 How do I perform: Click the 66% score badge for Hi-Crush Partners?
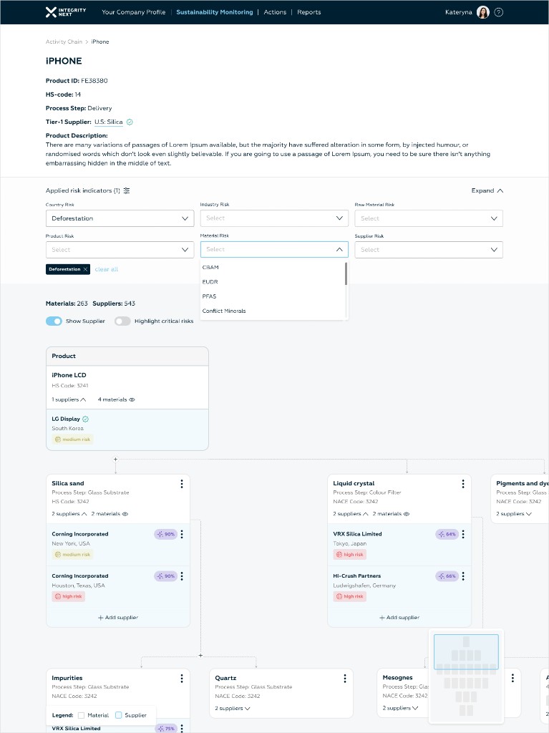[447, 576]
